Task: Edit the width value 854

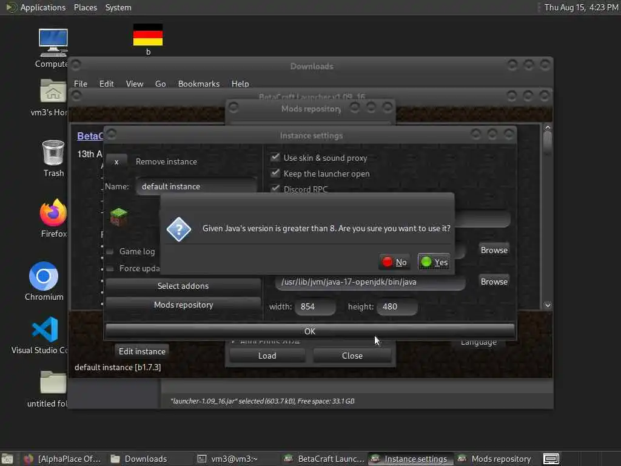Action: pyautogui.click(x=315, y=306)
